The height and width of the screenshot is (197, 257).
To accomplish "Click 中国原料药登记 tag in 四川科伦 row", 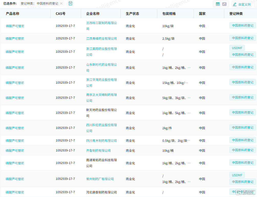I will pos(243,128).
